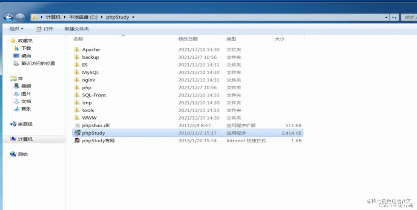Open the 组织 dropdown menu
The image size is (417, 210).
pyautogui.click(x=17, y=29)
